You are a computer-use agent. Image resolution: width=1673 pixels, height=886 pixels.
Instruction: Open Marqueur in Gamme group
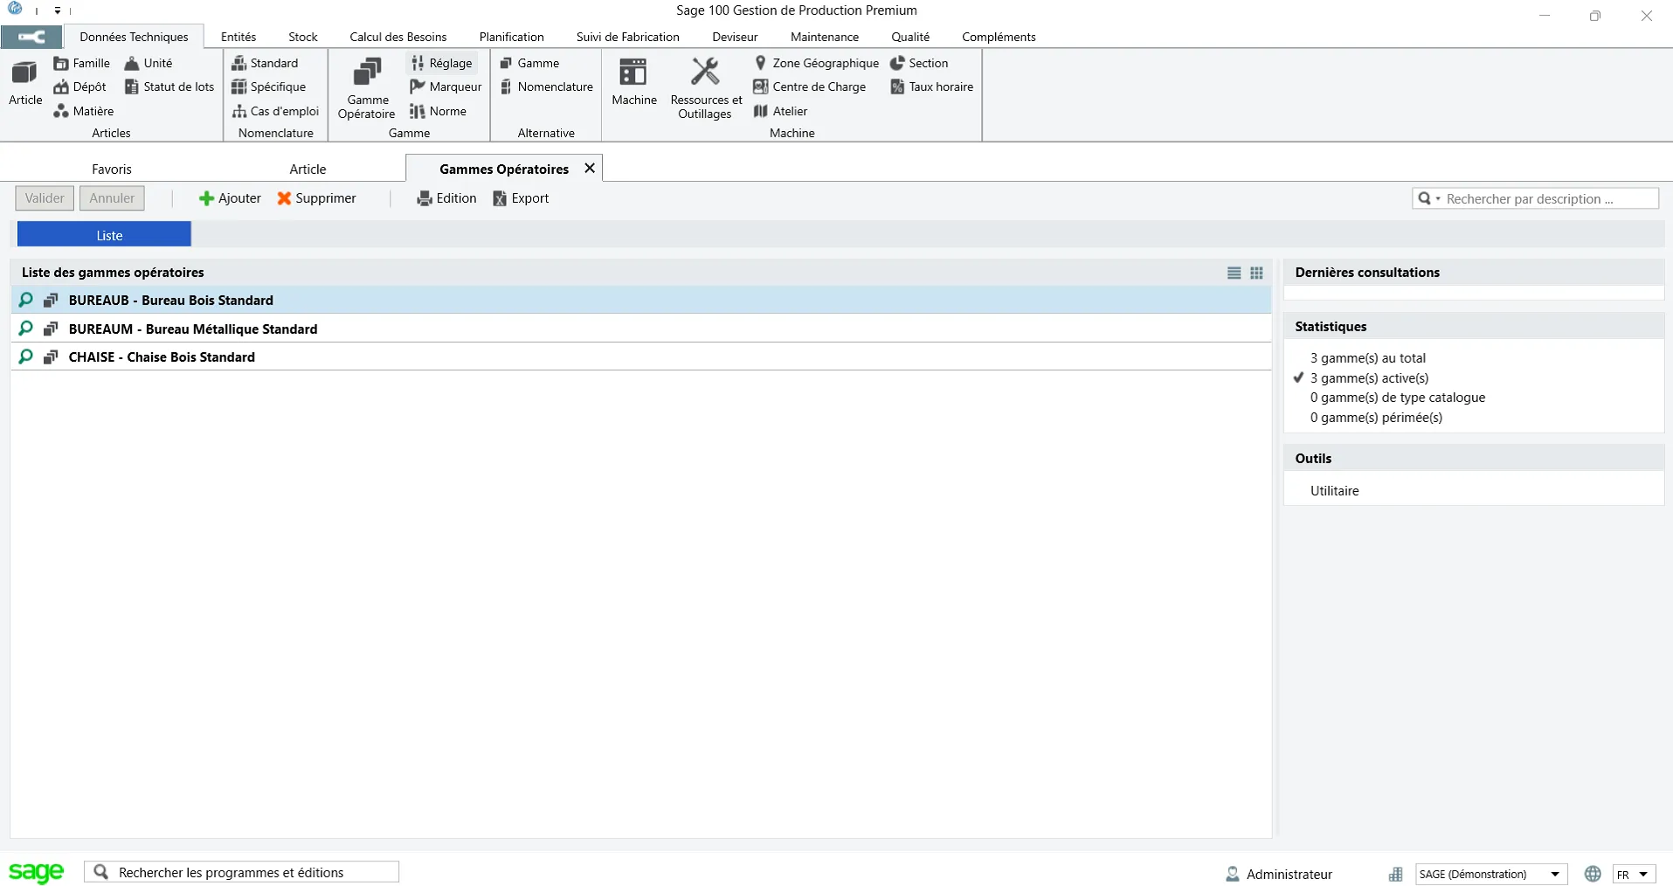[446, 87]
